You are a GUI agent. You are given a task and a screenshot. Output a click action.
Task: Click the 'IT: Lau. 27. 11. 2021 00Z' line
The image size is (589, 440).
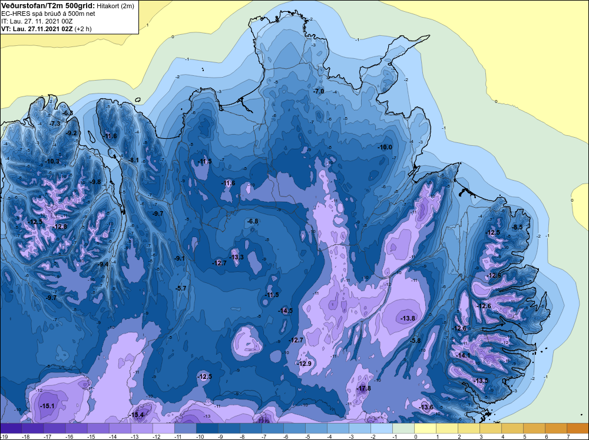(x=37, y=21)
